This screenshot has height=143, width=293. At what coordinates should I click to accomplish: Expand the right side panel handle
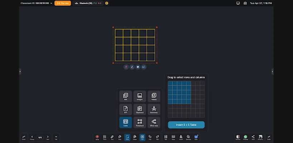(273, 71)
